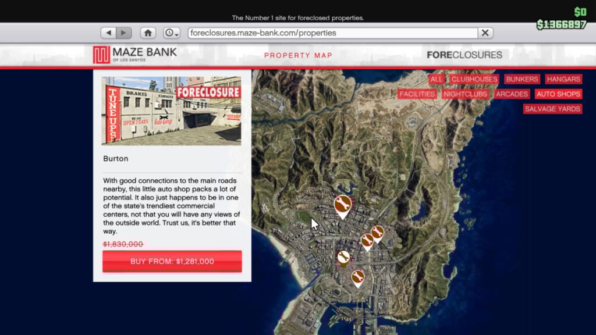This screenshot has width=596, height=335.
Task: Toggle the NIGHTCLUBS filter on
Action: pyautogui.click(x=464, y=94)
